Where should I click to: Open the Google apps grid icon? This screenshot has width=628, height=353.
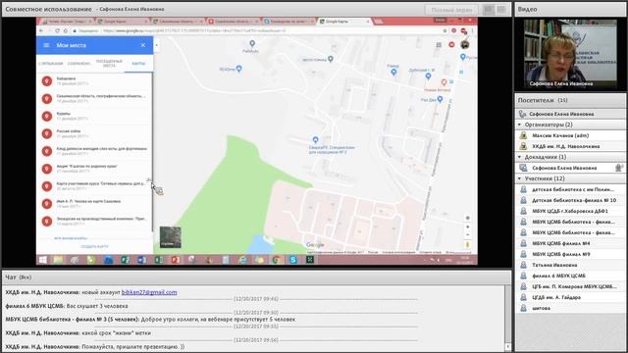pos(439,45)
